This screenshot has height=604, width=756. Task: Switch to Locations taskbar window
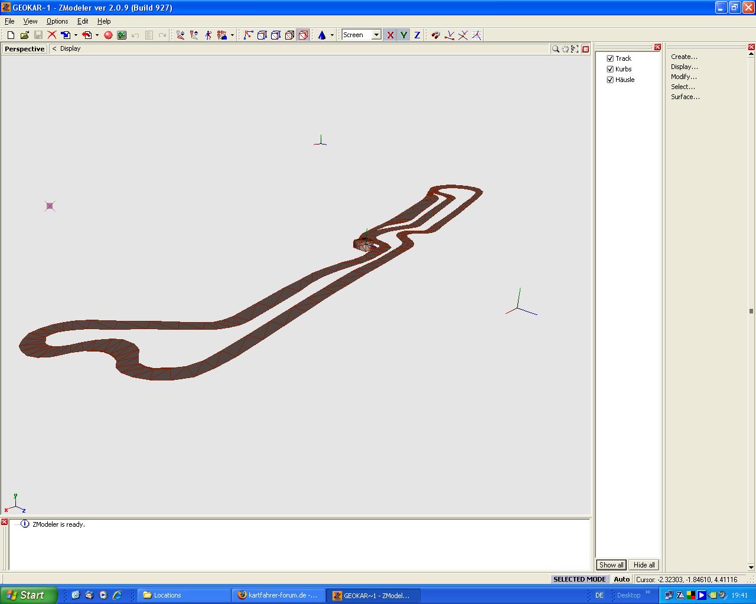(x=184, y=595)
